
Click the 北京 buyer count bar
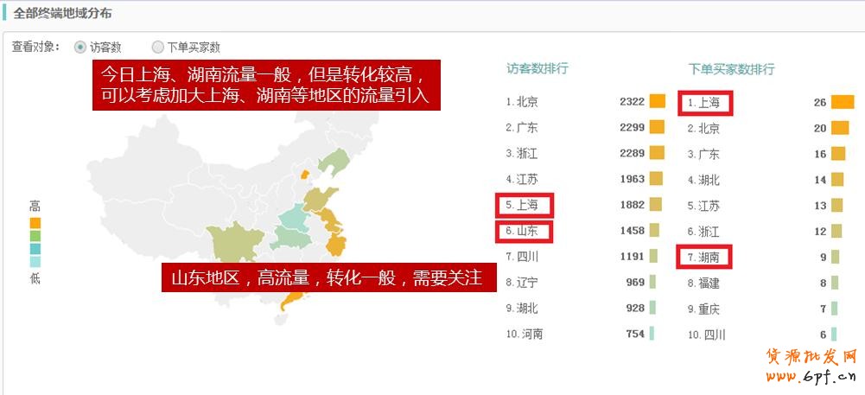839,128
